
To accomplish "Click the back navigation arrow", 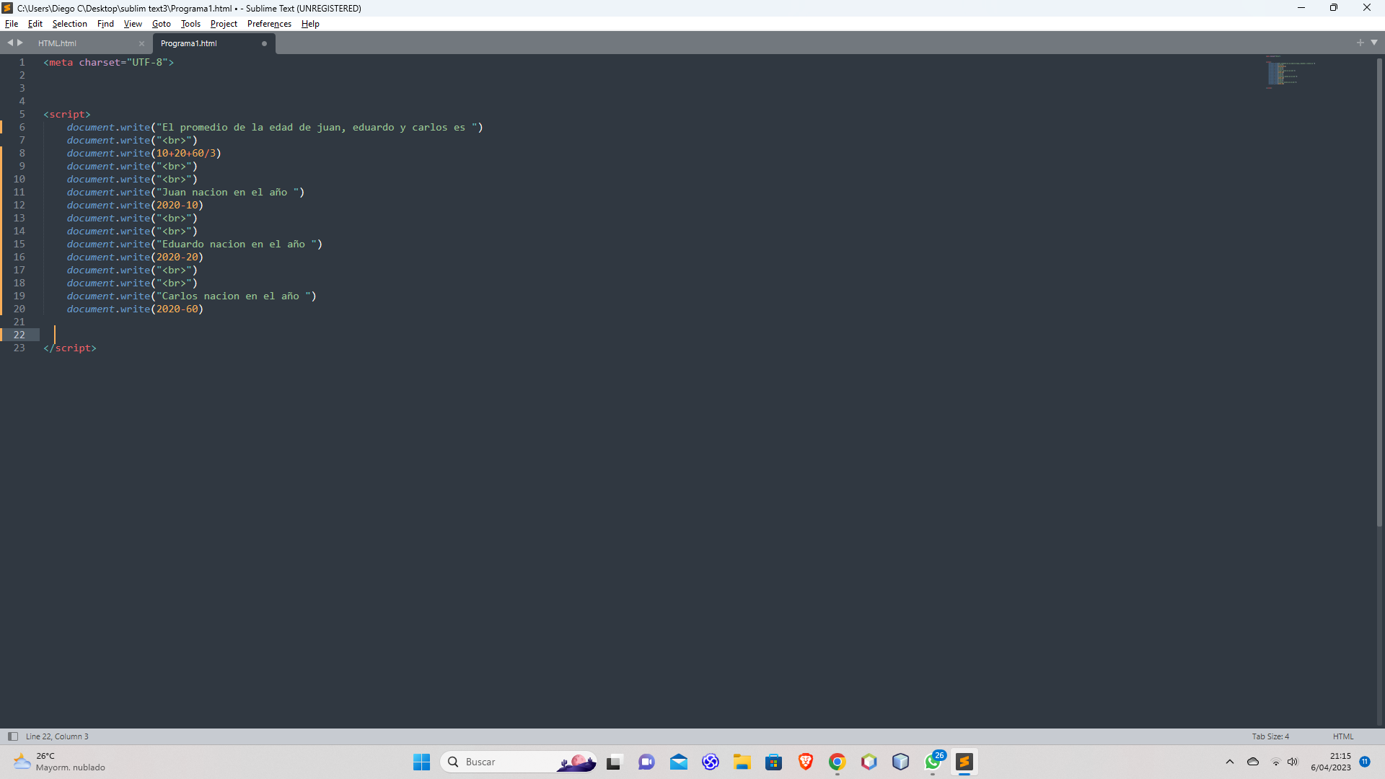I will [x=11, y=42].
